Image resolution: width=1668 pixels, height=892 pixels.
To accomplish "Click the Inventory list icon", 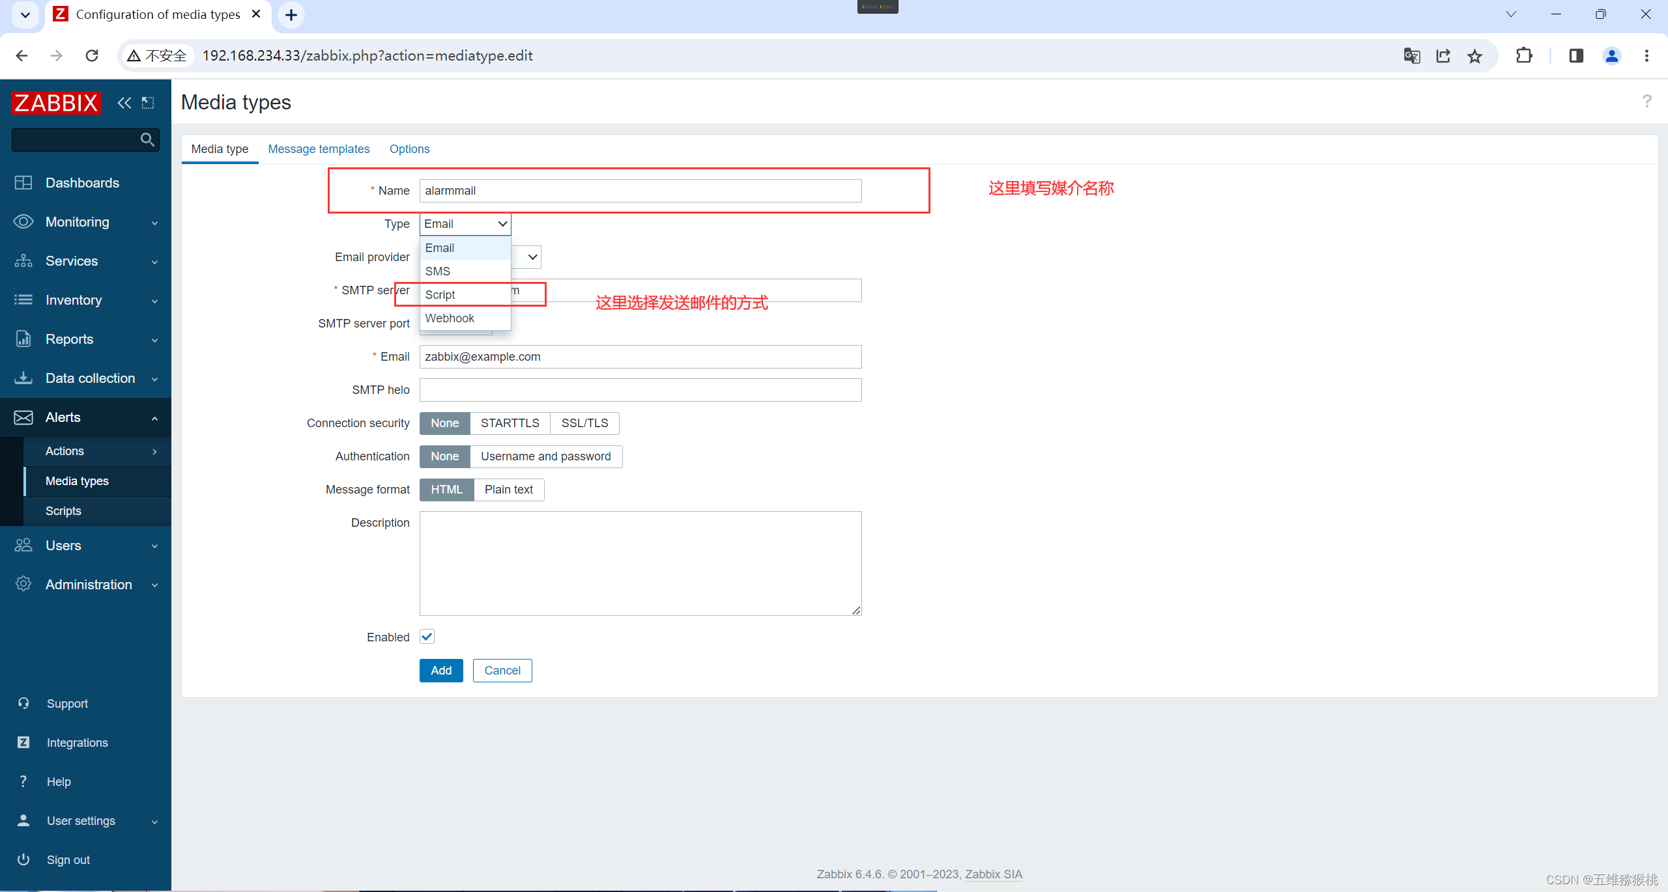I will point(23,300).
